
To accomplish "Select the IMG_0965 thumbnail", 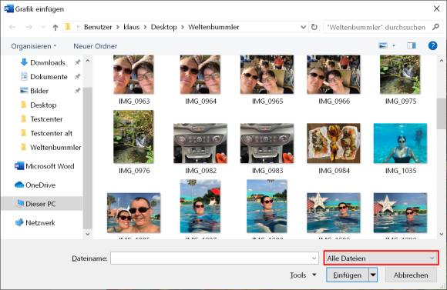I will click(267, 75).
